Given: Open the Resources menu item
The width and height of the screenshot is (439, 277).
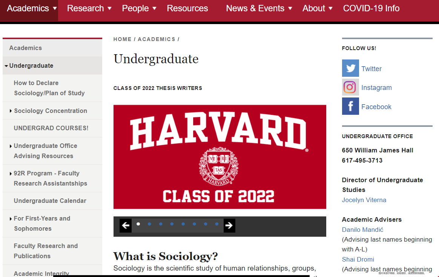Looking at the screenshot, I should pyautogui.click(x=187, y=8).
